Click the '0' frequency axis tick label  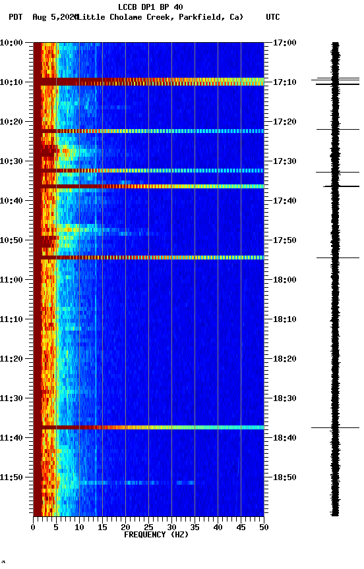(x=33, y=528)
